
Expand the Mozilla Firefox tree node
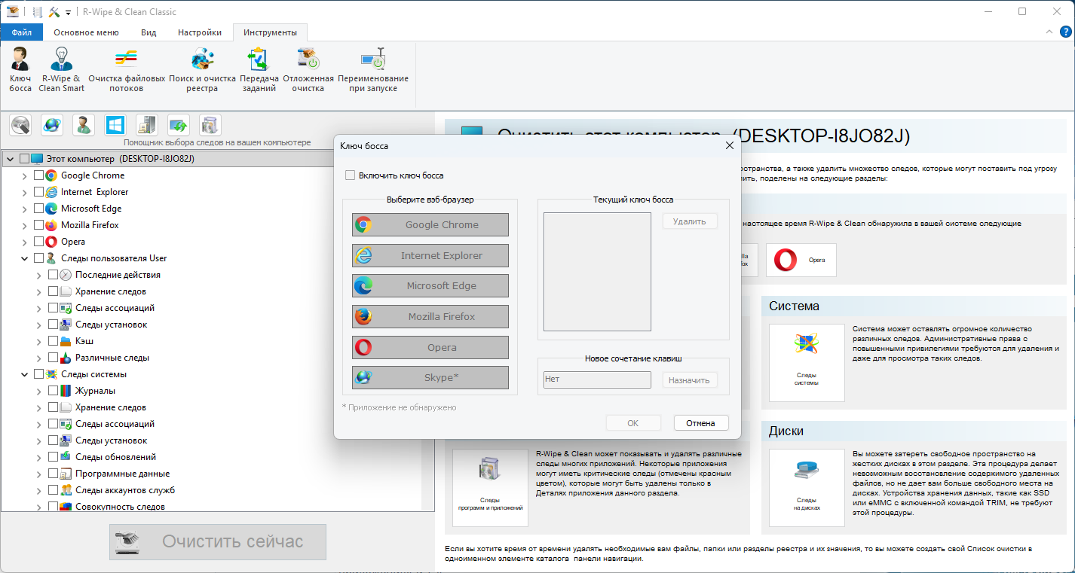tap(25, 225)
